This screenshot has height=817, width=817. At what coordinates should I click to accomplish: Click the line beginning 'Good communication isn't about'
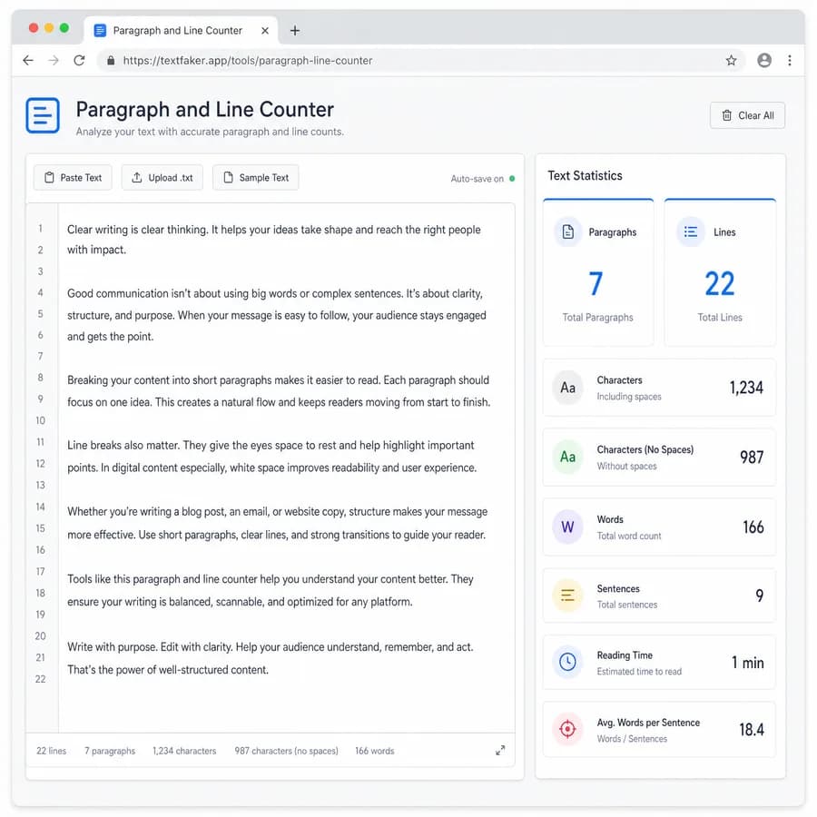(274, 293)
